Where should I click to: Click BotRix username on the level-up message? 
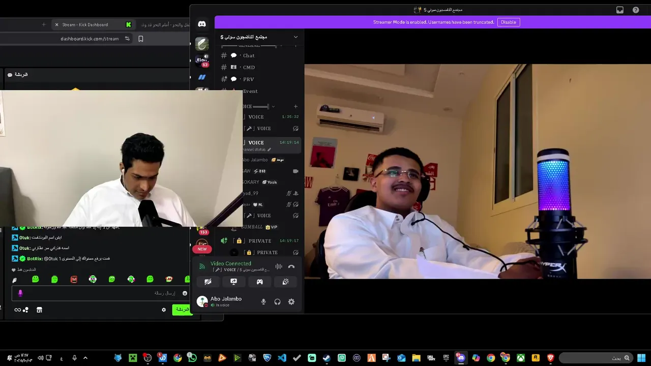pos(35,259)
